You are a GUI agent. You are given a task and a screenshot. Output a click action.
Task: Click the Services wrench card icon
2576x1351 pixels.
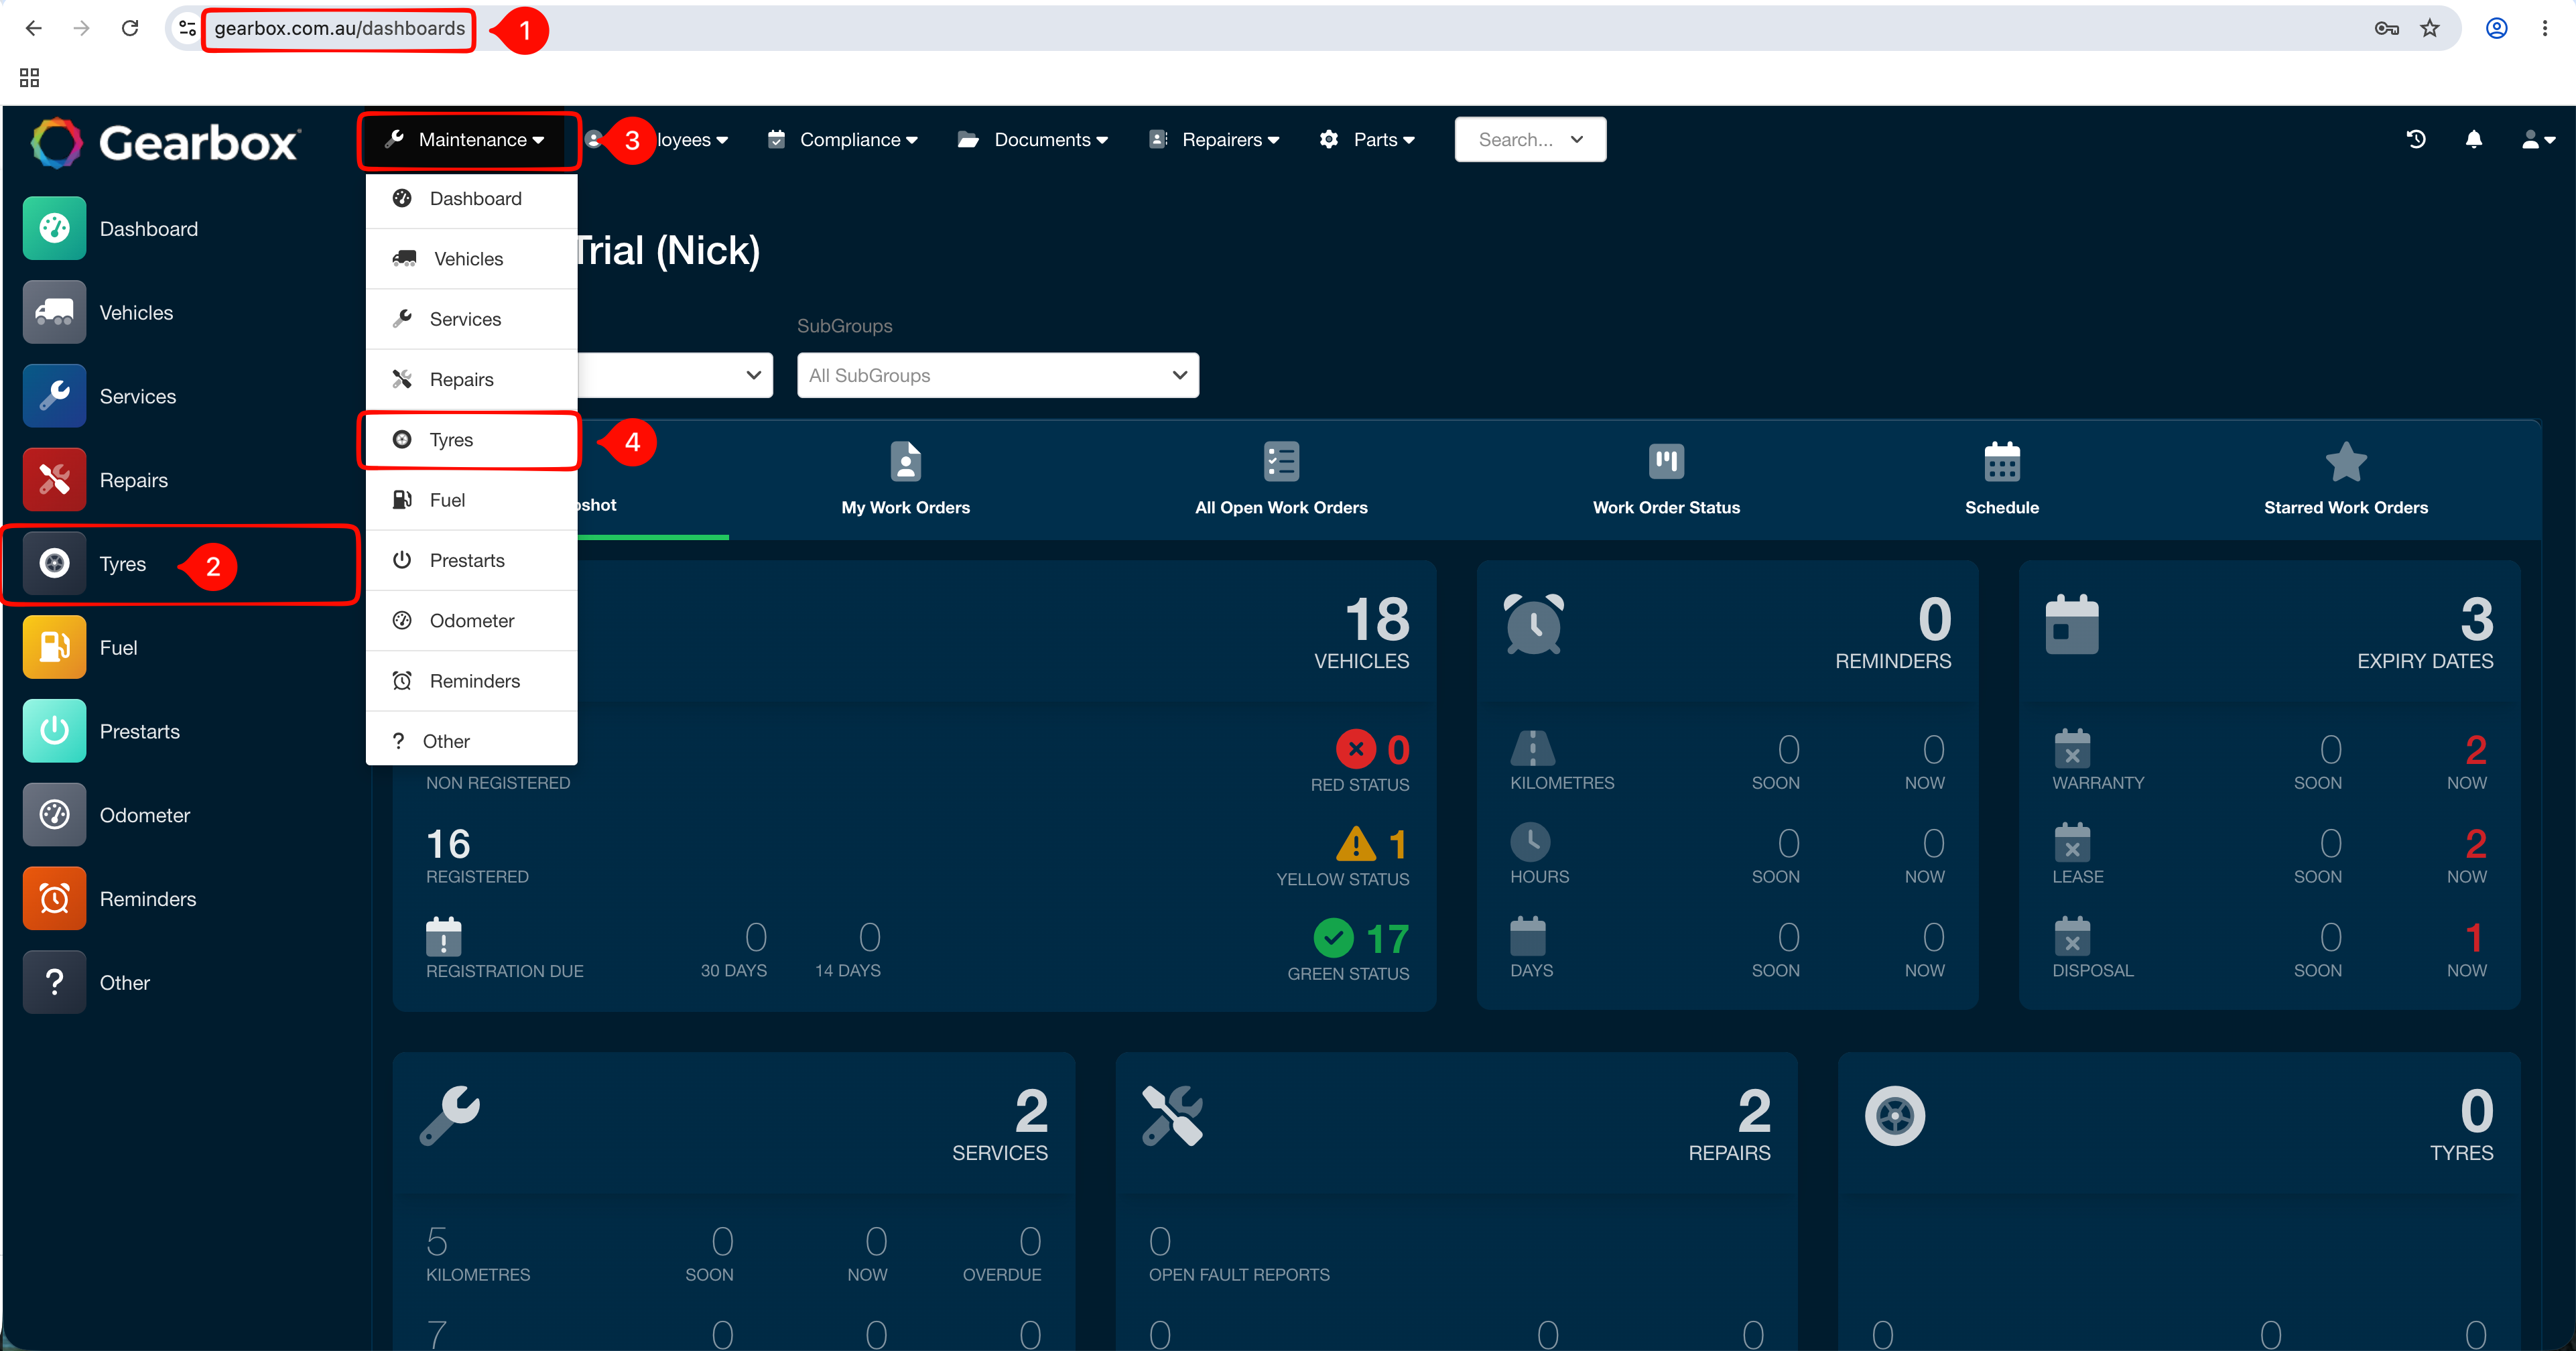click(450, 1115)
